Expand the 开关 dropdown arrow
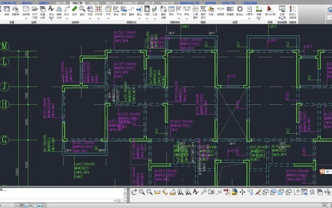Viewport: 332px width, 208px height. (108, 18)
